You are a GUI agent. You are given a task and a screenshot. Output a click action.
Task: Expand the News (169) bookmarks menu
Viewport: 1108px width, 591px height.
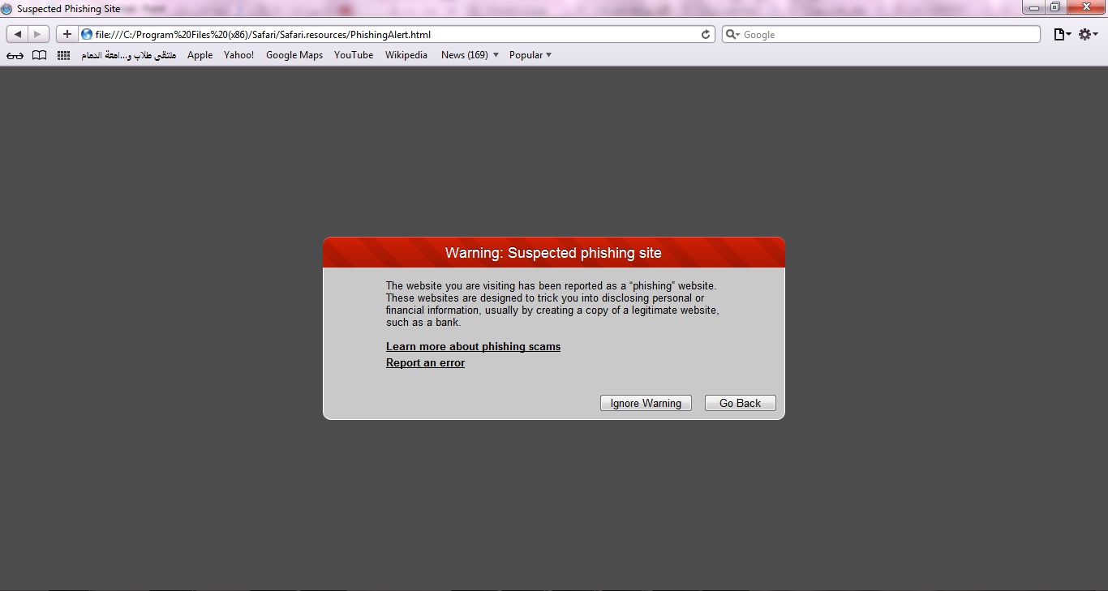(x=470, y=55)
